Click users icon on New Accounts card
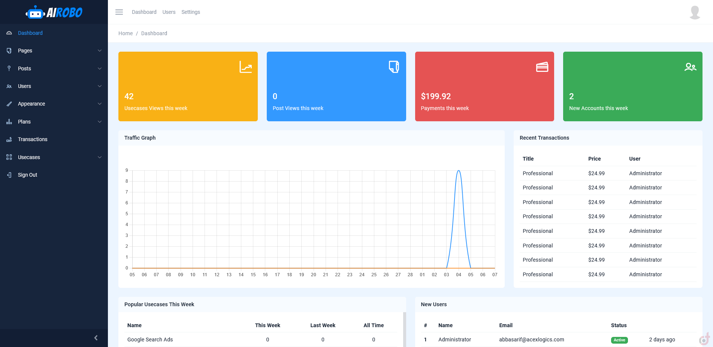This screenshot has height=347, width=713. point(690,67)
